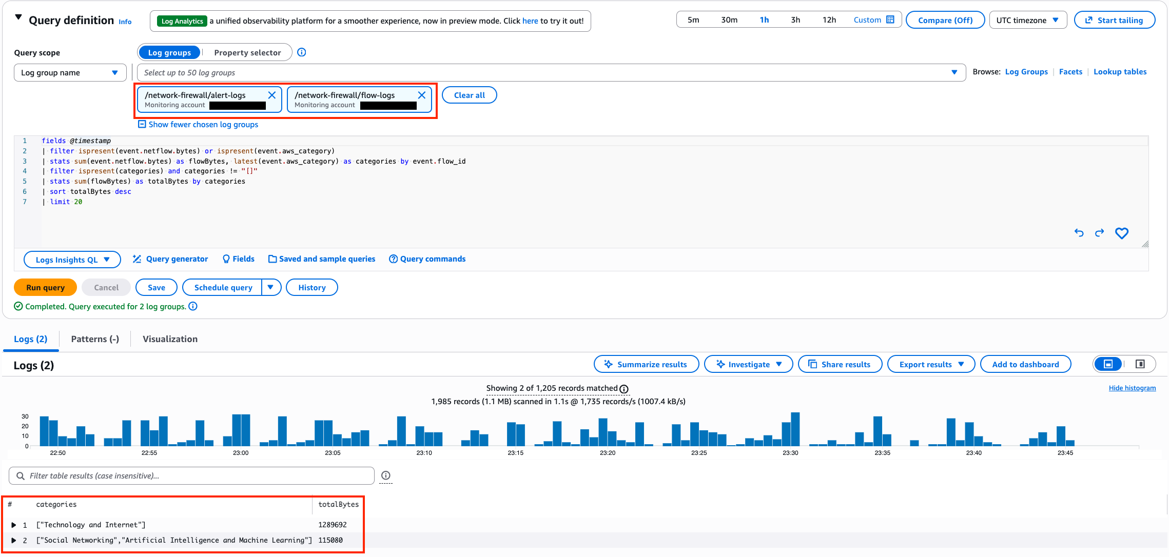The height and width of the screenshot is (557, 1169).
Task: Select the 12h time range
Action: point(829,20)
